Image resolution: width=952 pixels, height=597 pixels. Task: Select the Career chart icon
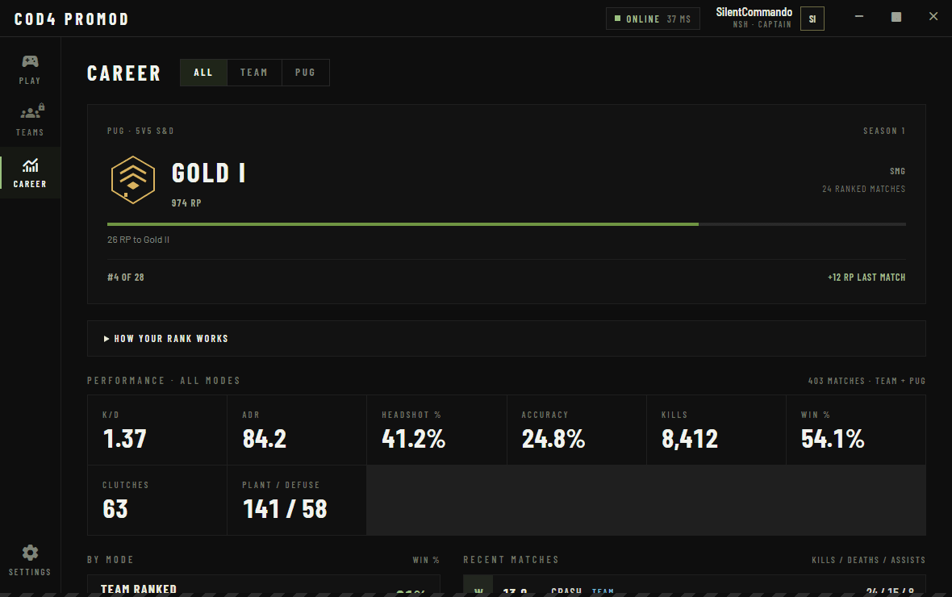pos(30,165)
